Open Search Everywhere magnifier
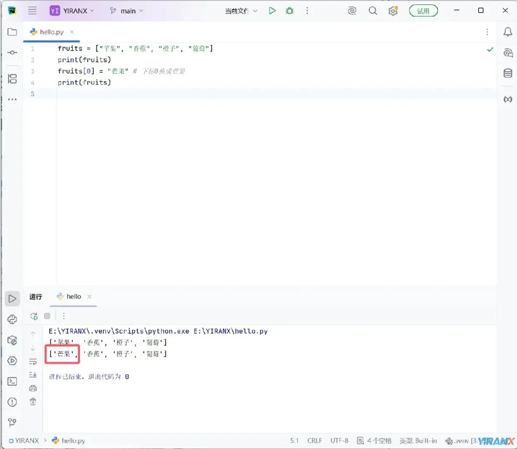 (373, 11)
